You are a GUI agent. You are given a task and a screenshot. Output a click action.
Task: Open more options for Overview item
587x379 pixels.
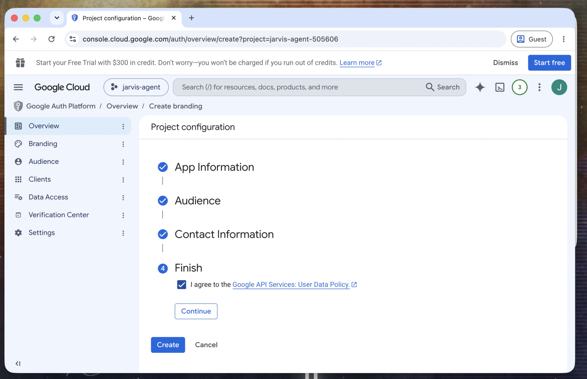tap(123, 126)
